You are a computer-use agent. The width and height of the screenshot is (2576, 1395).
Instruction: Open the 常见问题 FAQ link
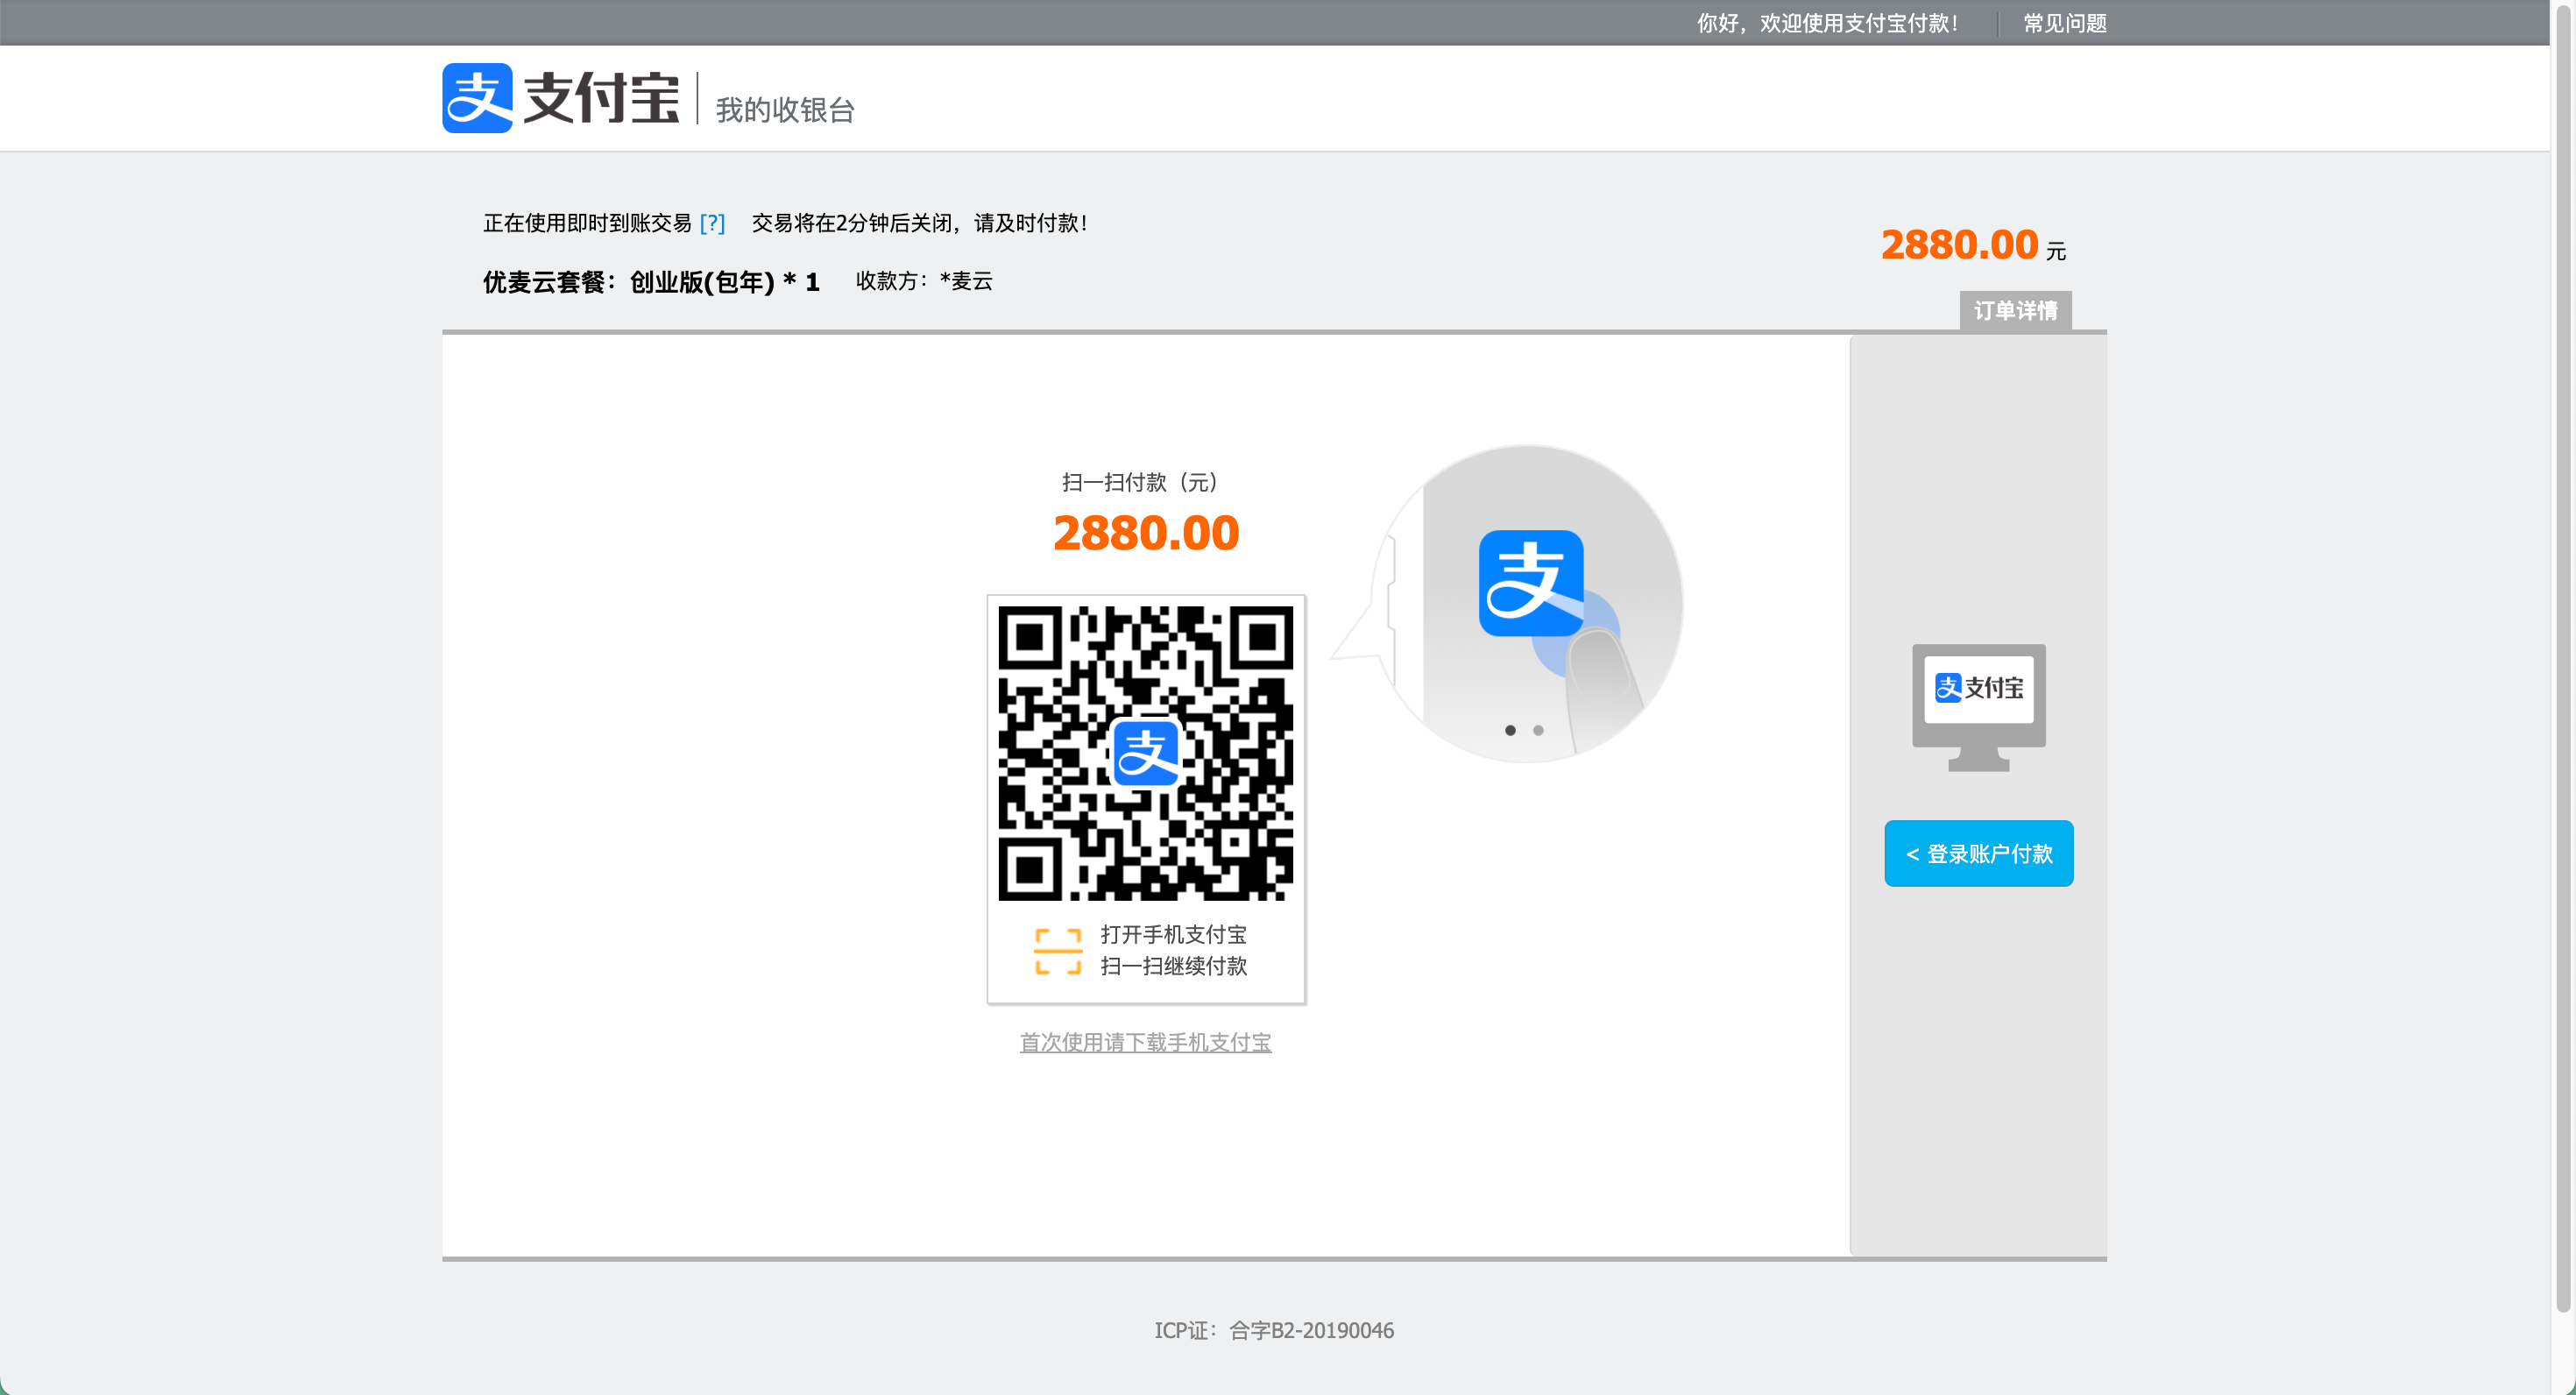2065,23
